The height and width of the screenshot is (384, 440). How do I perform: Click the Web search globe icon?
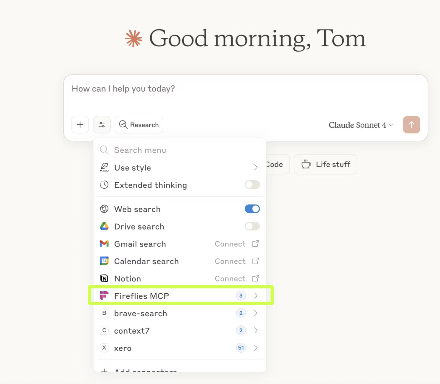[x=104, y=209]
